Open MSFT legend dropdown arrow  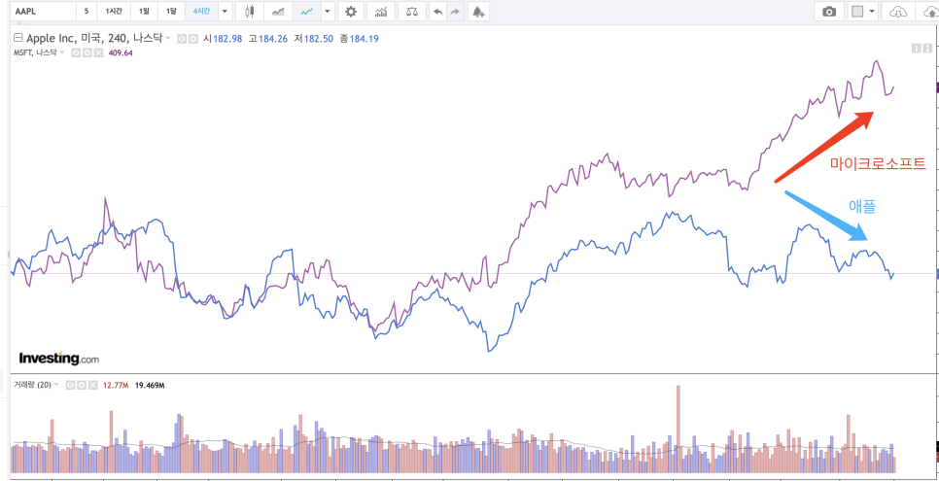tap(62, 52)
